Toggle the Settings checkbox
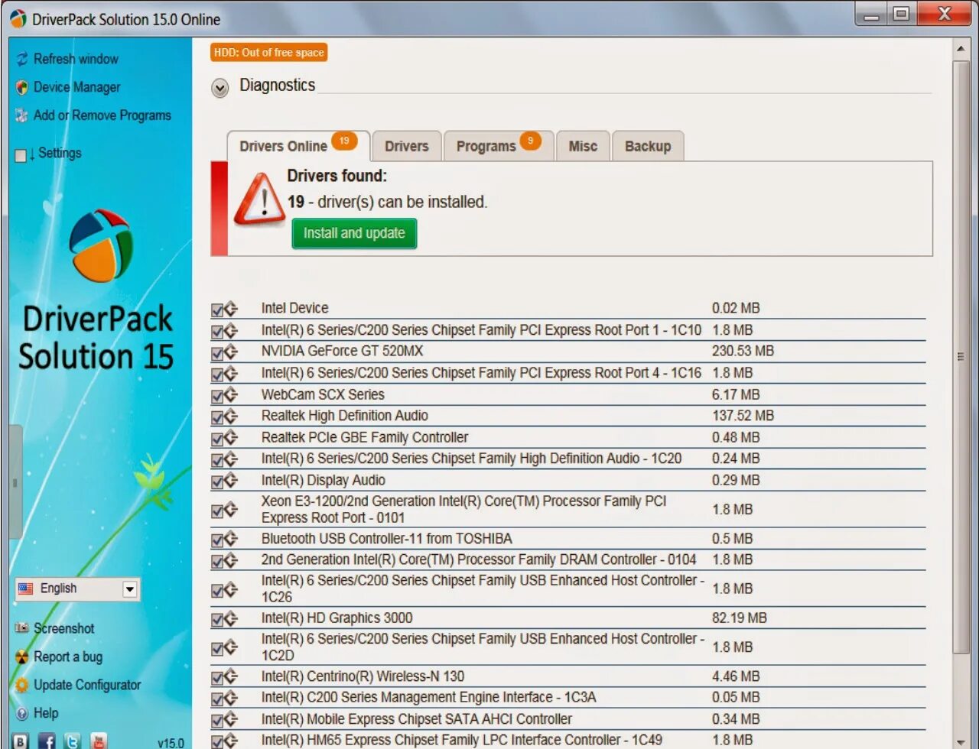Screen dimensions: 979x749 [x=21, y=155]
